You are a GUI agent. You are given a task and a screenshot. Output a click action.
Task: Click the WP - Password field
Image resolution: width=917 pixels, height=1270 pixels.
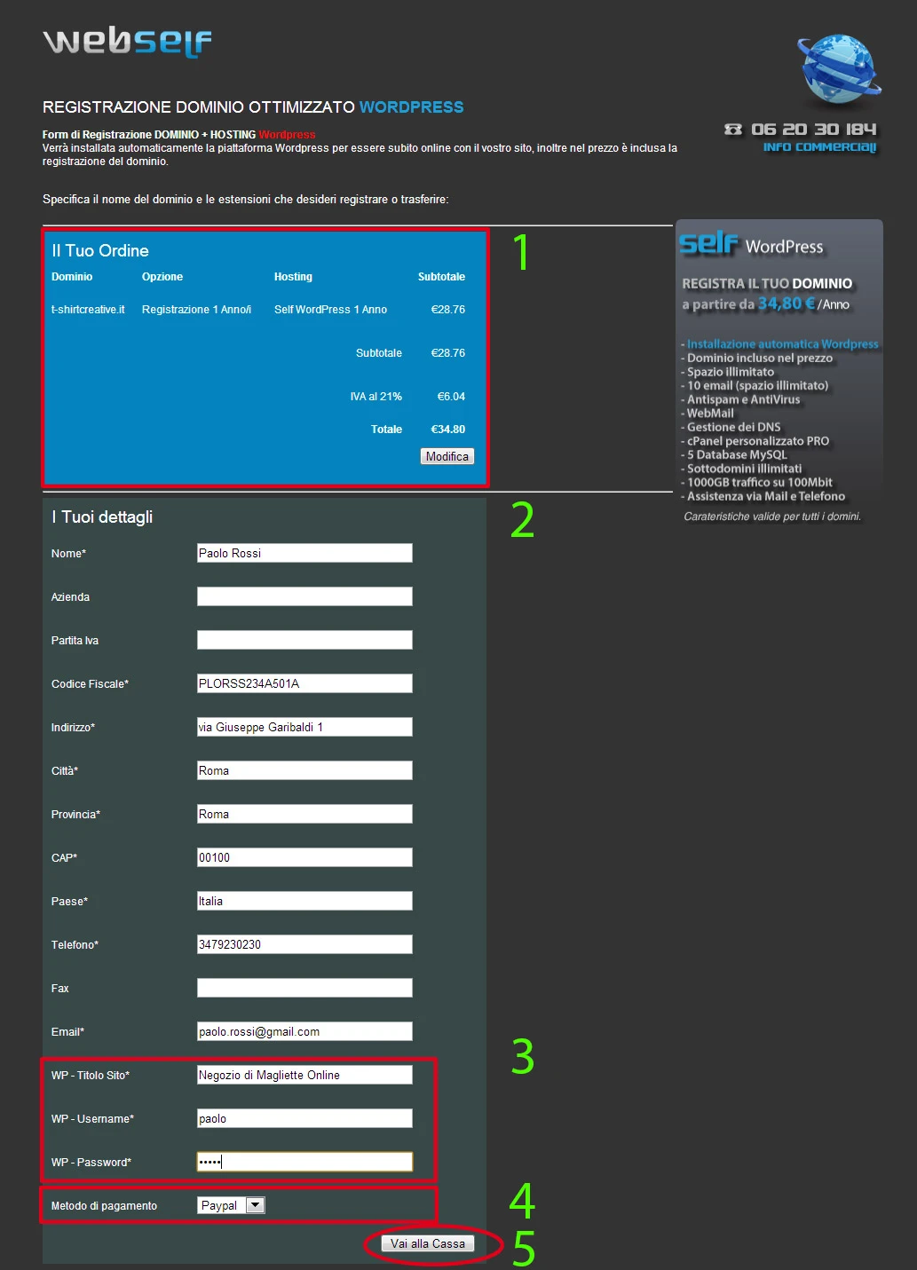tap(304, 1162)
